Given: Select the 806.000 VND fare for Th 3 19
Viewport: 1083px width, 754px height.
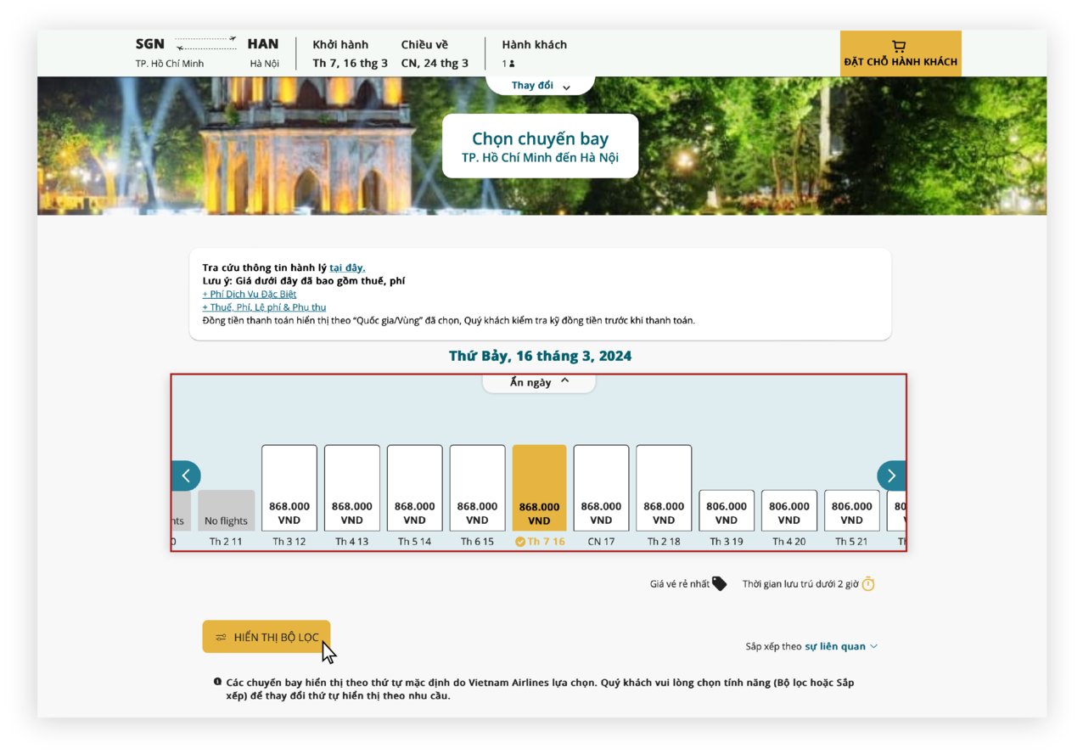Looking at the screenshot, I should [x=726, y=509].
